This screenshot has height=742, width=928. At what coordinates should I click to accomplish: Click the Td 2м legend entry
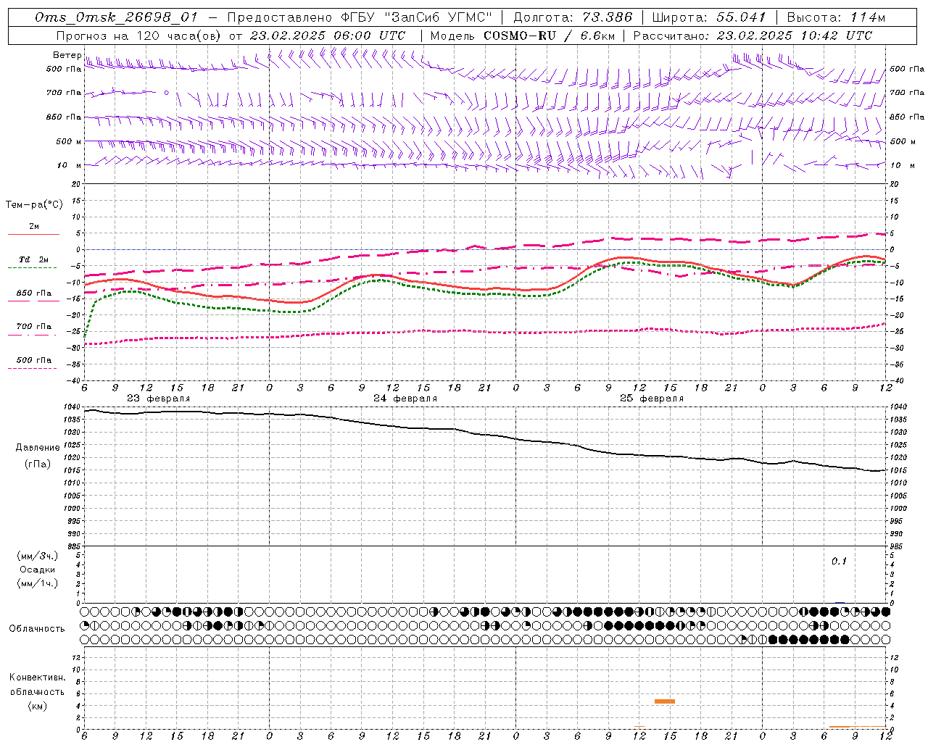[x=33, y=259]
